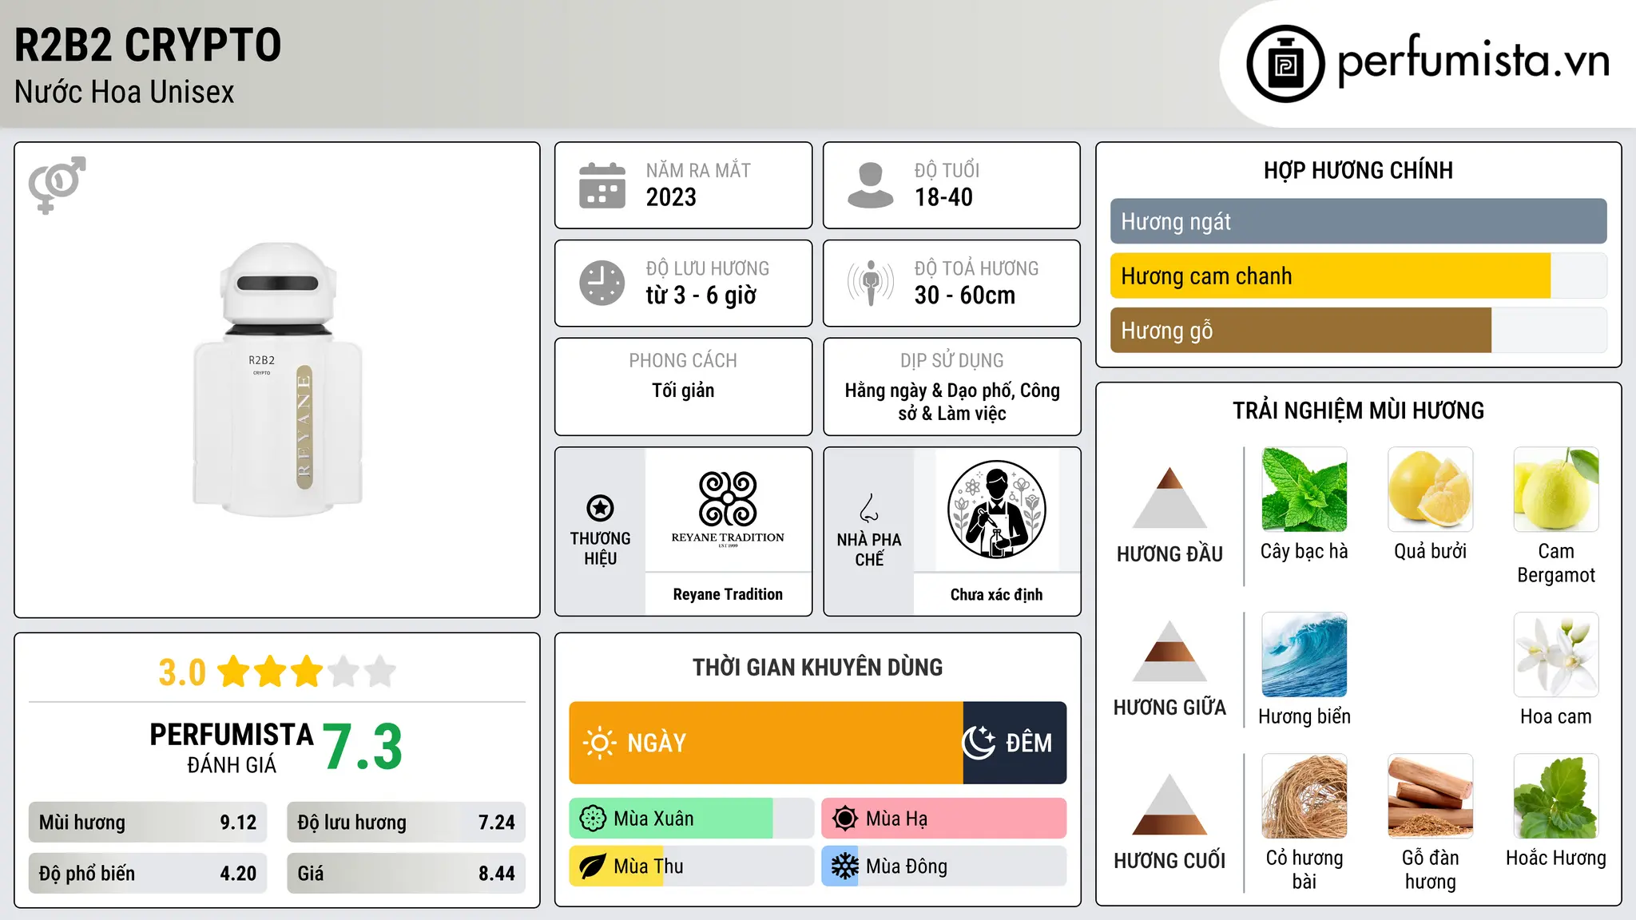
Task: Click the sun icon for Mùa Hạ
Action: [x=845, y=819]
